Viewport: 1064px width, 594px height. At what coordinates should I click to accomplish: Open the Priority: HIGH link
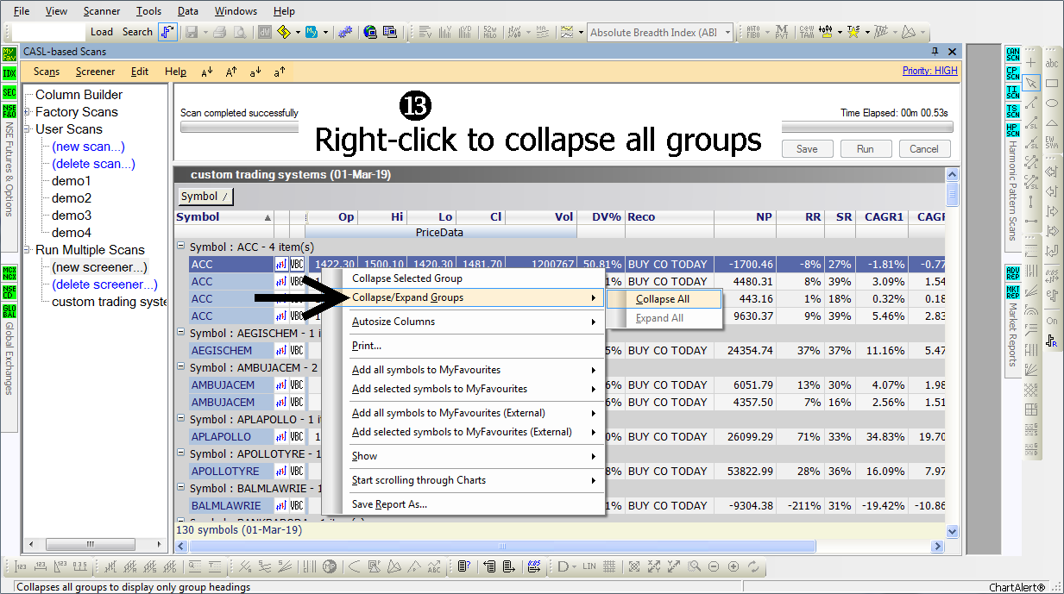[930, 71]
